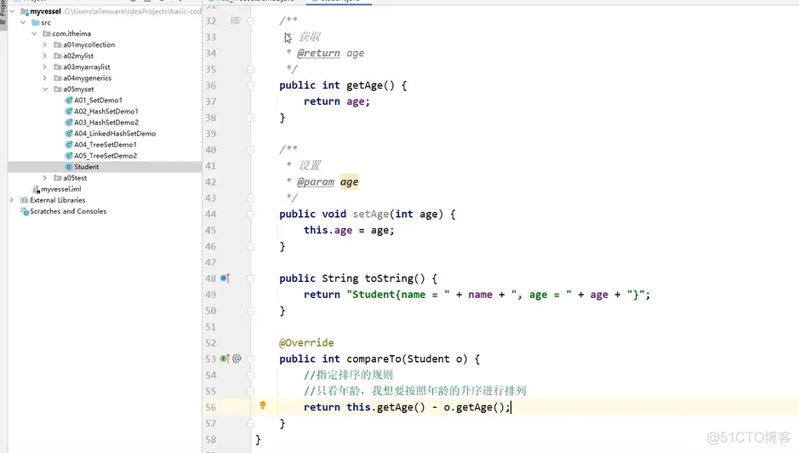This screenshot has height=453, width=799.
Task: Click the toString method name
Action: pyautogui.click(x=389, y=278)
